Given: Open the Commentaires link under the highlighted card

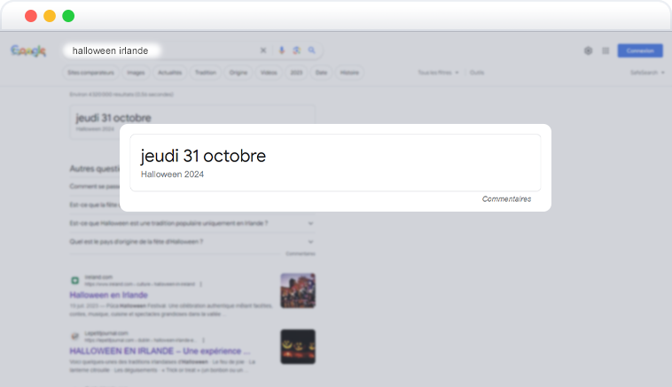Looking at the screenshot, I should click(506, 199).
